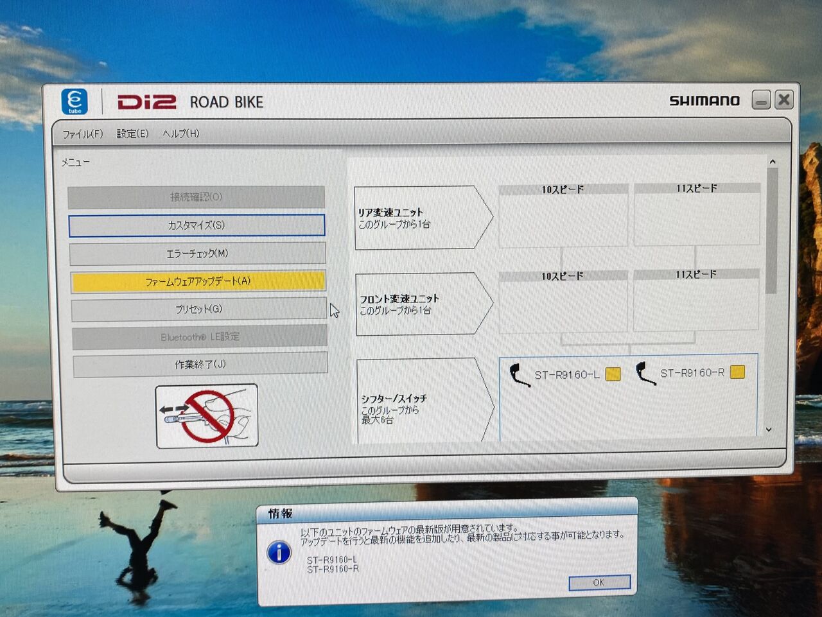Image resolution: width=822 pixels, height=617 pixels.
Task: Click the ST-R9160-L shifter lever icon
Action: [519, 374]
